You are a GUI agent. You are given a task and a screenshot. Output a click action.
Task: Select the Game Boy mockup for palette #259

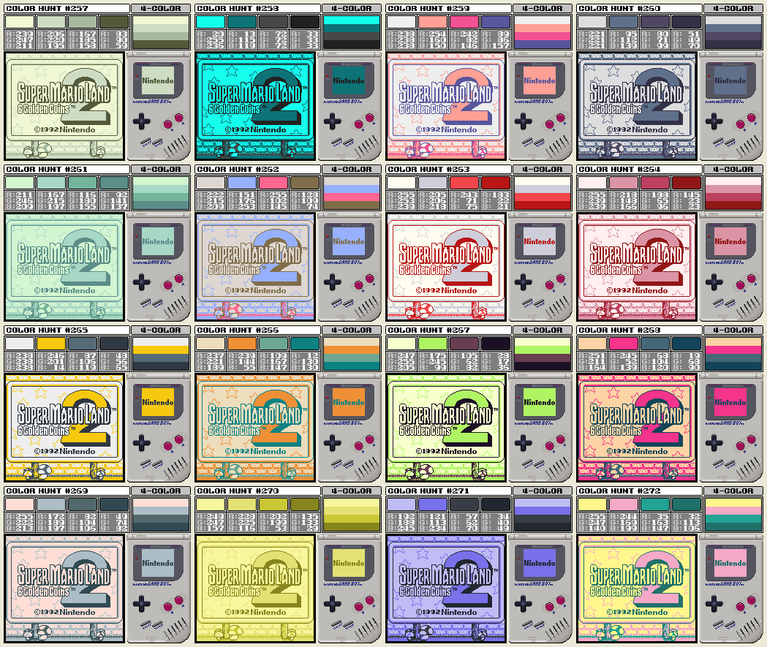click(x=540, y=106)
